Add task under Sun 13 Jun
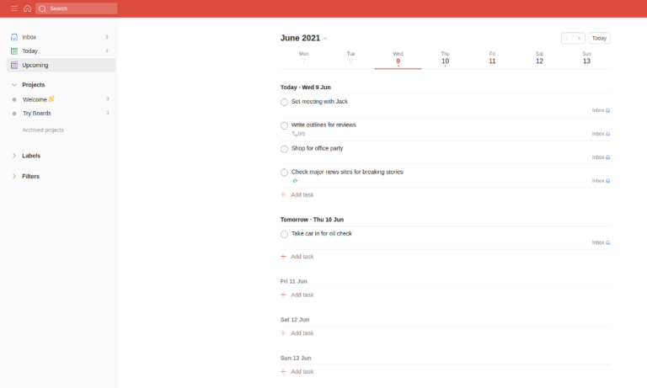Image resolution: width=647 pixels, height=388 pixels. 297,372
